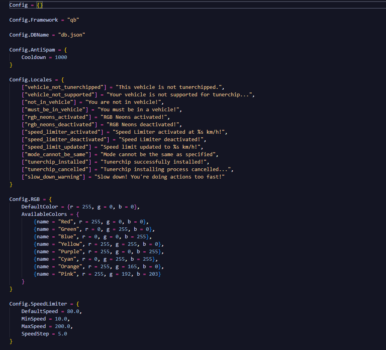Viewport: 386px width, 350px height.
Task: Click the MaxSpeed value 200.0
Action: (x=63, y=326)
